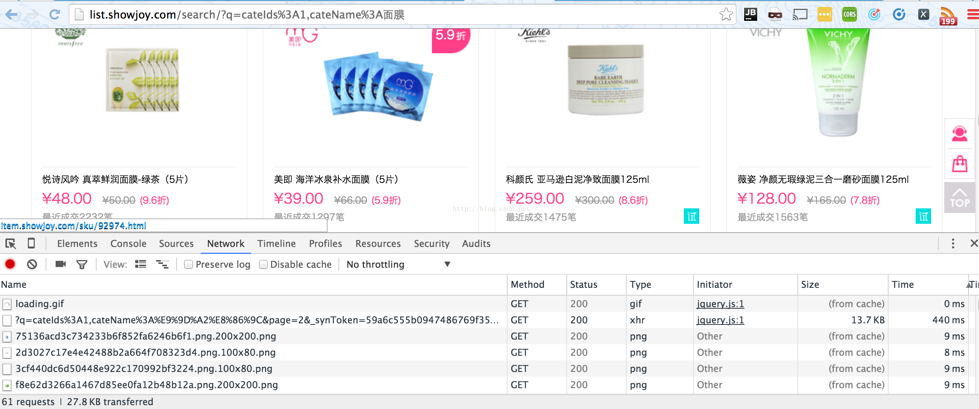The height and width of the screenshot is (409, 979).
Task: Click the Vichy product trial 试 badge
Action: coord(923,216)
